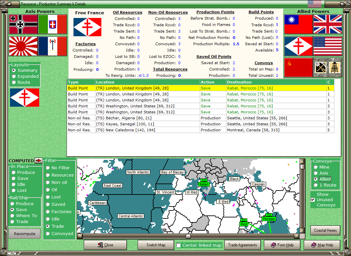Sort by the Destination column header
Screen dimensions: 351x256
tap(276, 82)
